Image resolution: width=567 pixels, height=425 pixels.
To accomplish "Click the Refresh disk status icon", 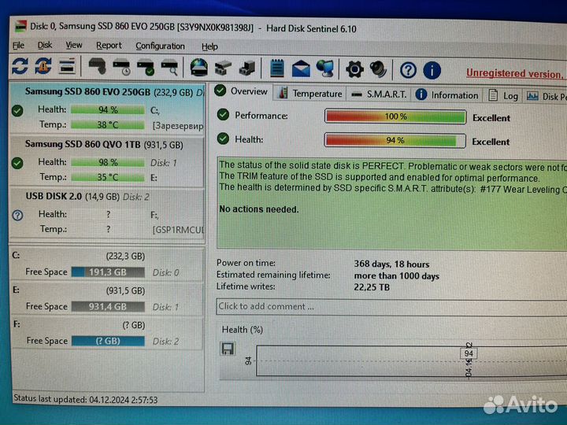I will tap(20, 66).
